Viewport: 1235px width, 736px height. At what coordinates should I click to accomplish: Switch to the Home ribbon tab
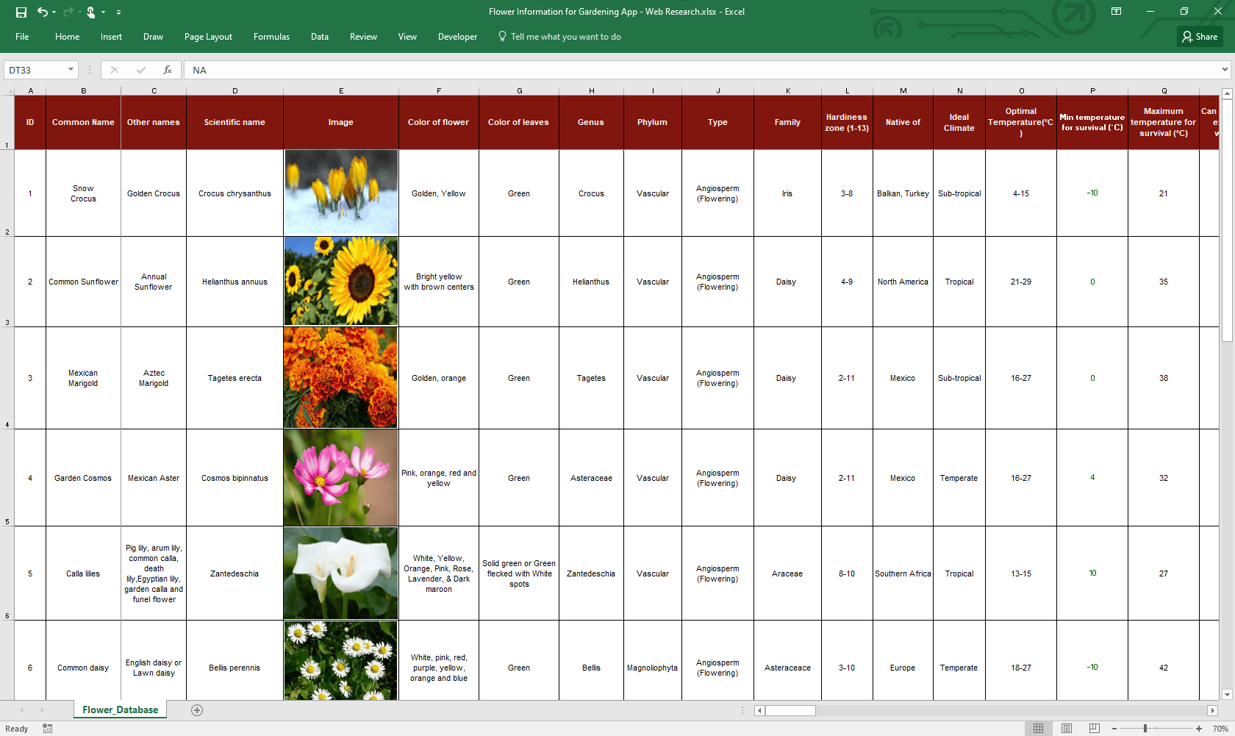pyautogui.click(x=67, y=37)
